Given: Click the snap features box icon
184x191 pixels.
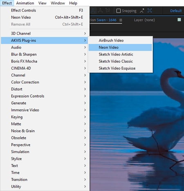Looking at the screenshot, I should pyautogui.click(x=150, y=11).
